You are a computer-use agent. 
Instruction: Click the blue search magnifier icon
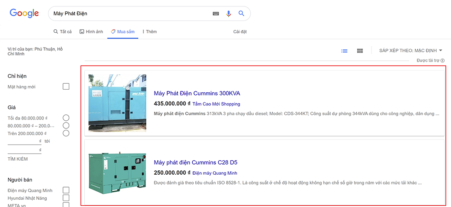click(x=241, y=14)
